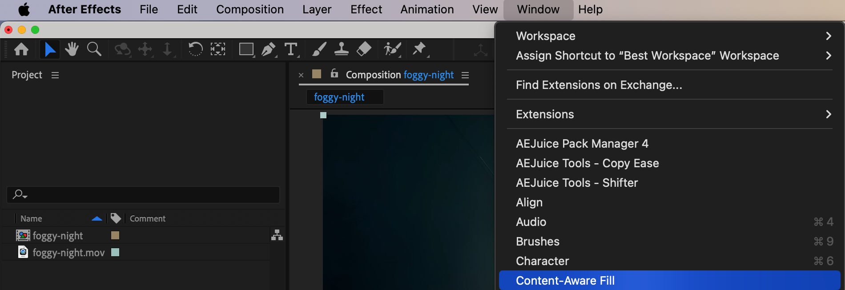Image resolution: width=845 pixels, height=290 pixels.
Task: Select the Rotation tool
Action: 195,49
